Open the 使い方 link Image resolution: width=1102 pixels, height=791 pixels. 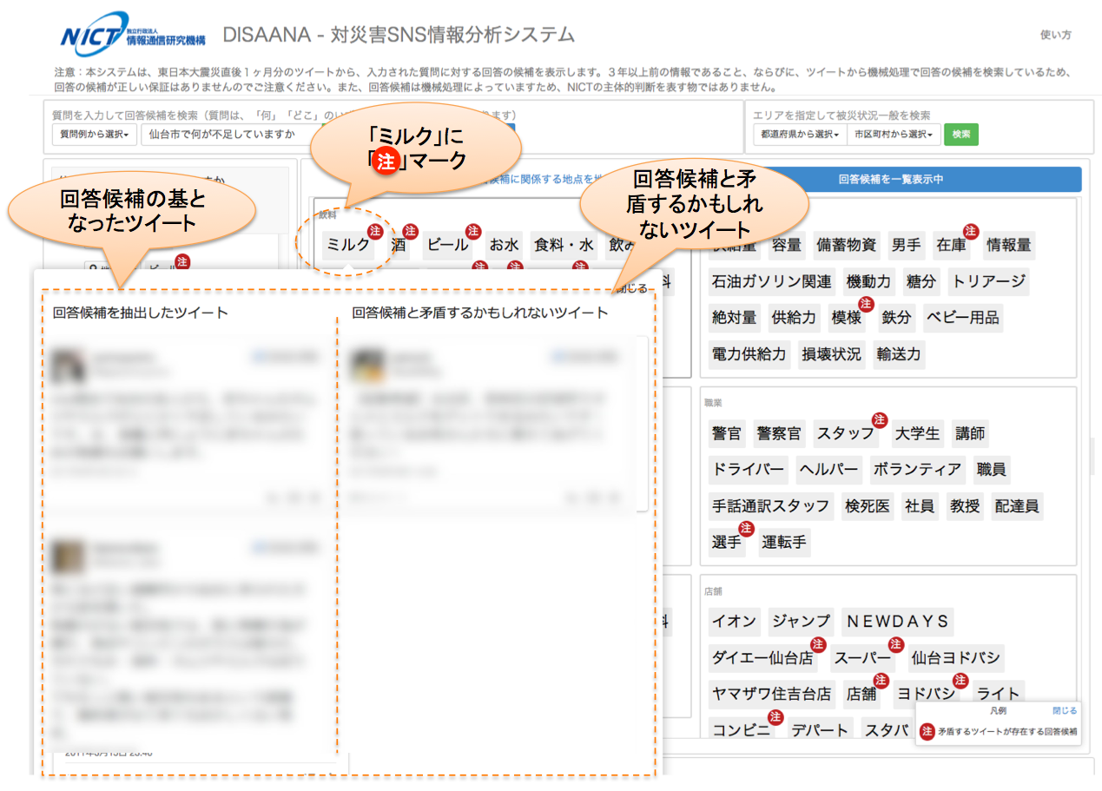1055,36
